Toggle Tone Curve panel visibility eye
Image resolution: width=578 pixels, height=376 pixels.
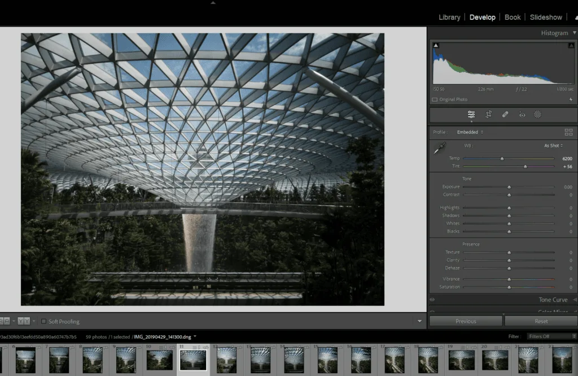point(432,300)
